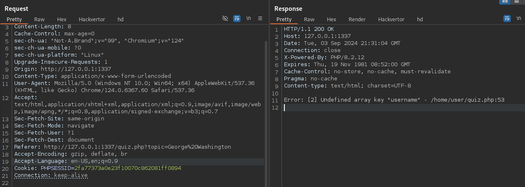Click the Content-Type x-www-form-urlencoded line
The image size is (525, 187).
click(93, 76)
